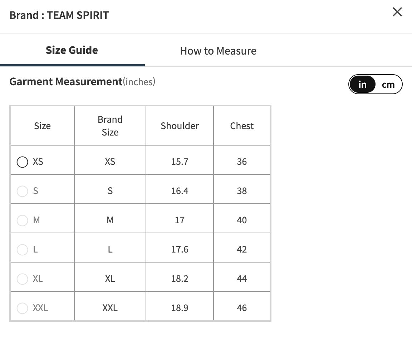Switch to How to Measure tab
412x341 pixels.
coord(218,51)
